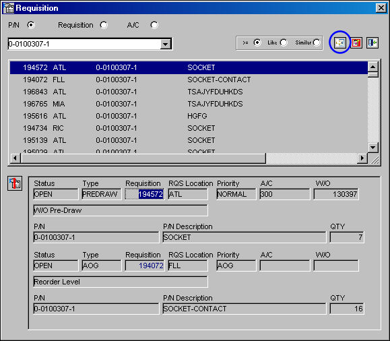
Task: Open the part number combo box dropdown arrow
Action: [x=166, y=44]
